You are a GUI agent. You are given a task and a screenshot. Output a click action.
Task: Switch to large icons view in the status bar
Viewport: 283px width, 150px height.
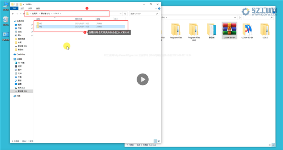[159, 141]
